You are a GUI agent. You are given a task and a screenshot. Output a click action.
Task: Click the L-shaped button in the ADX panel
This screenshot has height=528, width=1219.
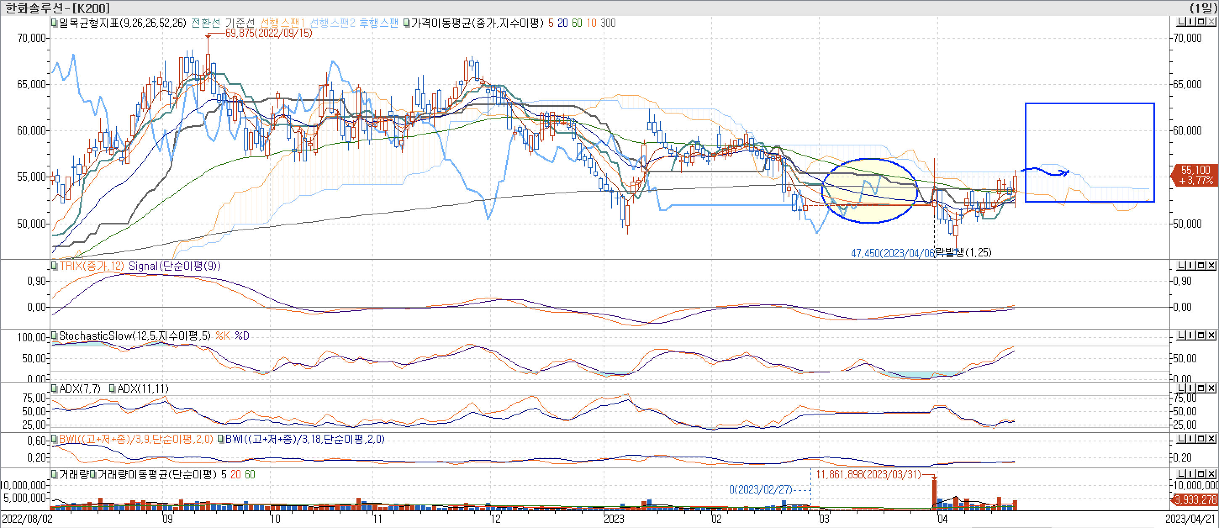pos(1181,388)
